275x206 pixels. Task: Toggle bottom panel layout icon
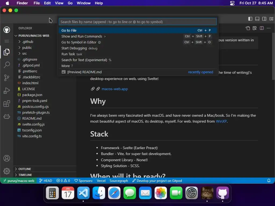click(x=257, y=19)
